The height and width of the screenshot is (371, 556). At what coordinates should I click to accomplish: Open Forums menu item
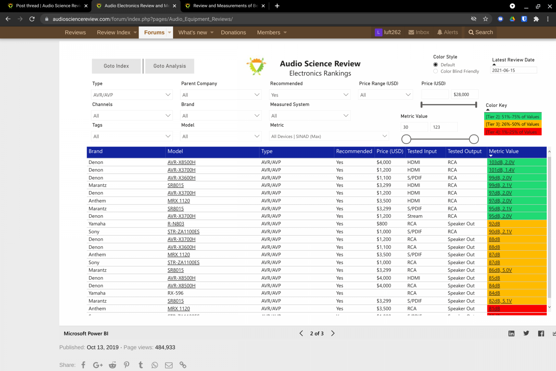(x=154, y=32)
